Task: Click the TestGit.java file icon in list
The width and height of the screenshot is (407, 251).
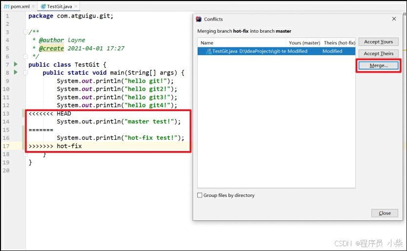Action: pos(209,51)
